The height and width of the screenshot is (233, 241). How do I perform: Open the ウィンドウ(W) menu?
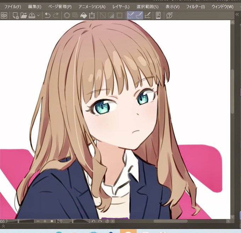click(x=223, y=7)
